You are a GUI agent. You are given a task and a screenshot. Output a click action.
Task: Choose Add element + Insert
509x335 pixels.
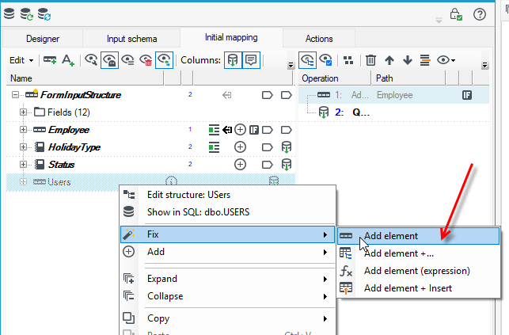[418, 288]
